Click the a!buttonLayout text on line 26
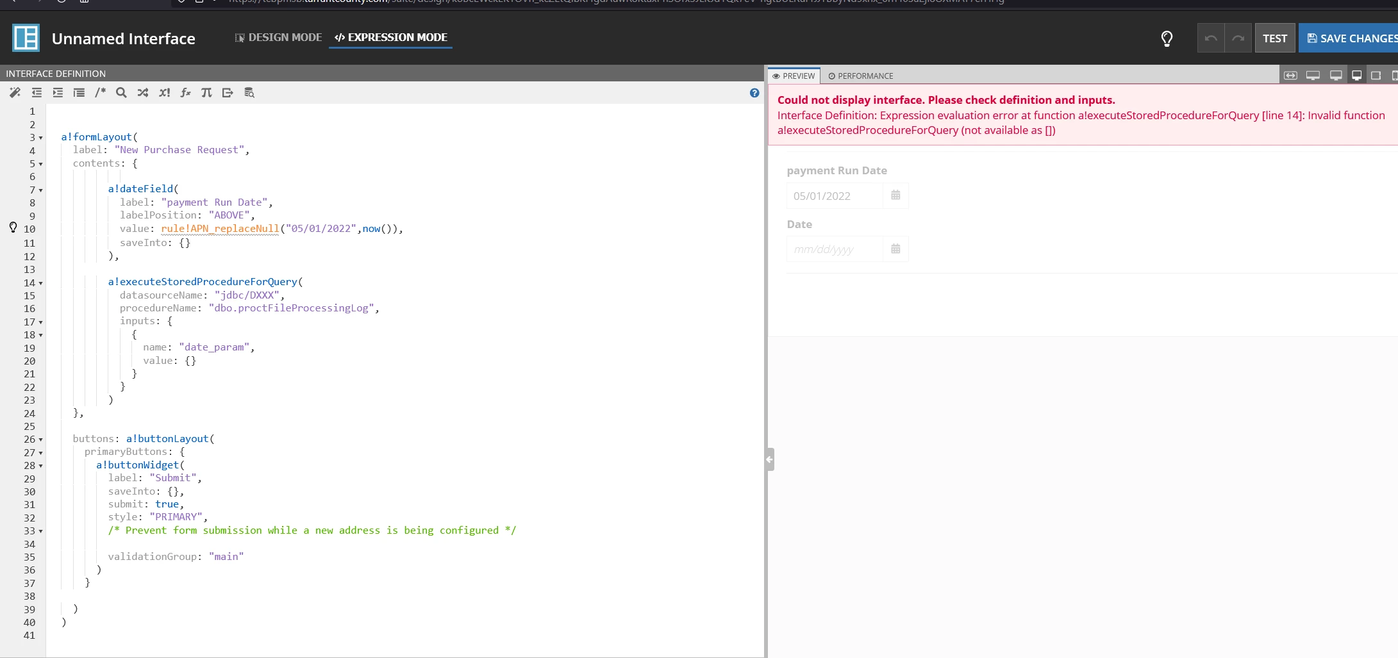This screenshot has width=1398, height=658. coord(167,439)
